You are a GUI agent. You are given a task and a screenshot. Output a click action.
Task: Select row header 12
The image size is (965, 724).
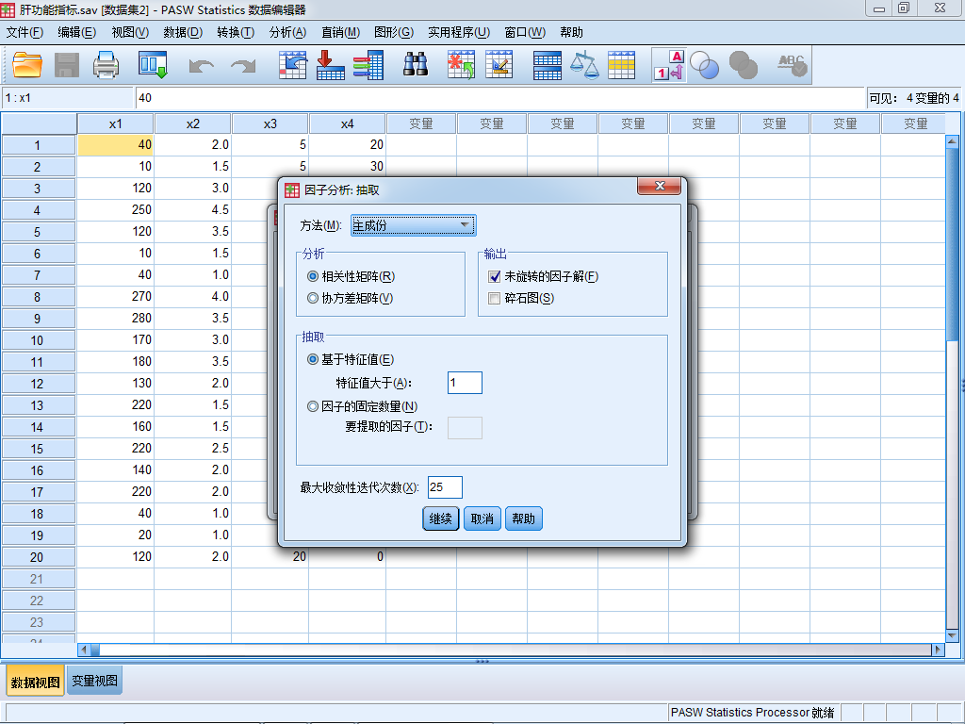38,384
